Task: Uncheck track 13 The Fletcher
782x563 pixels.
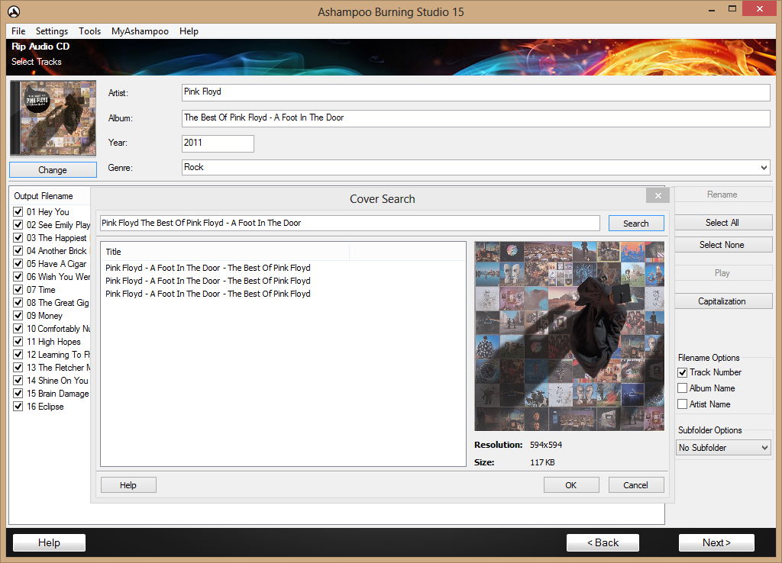Action: (x=18, y=367)
